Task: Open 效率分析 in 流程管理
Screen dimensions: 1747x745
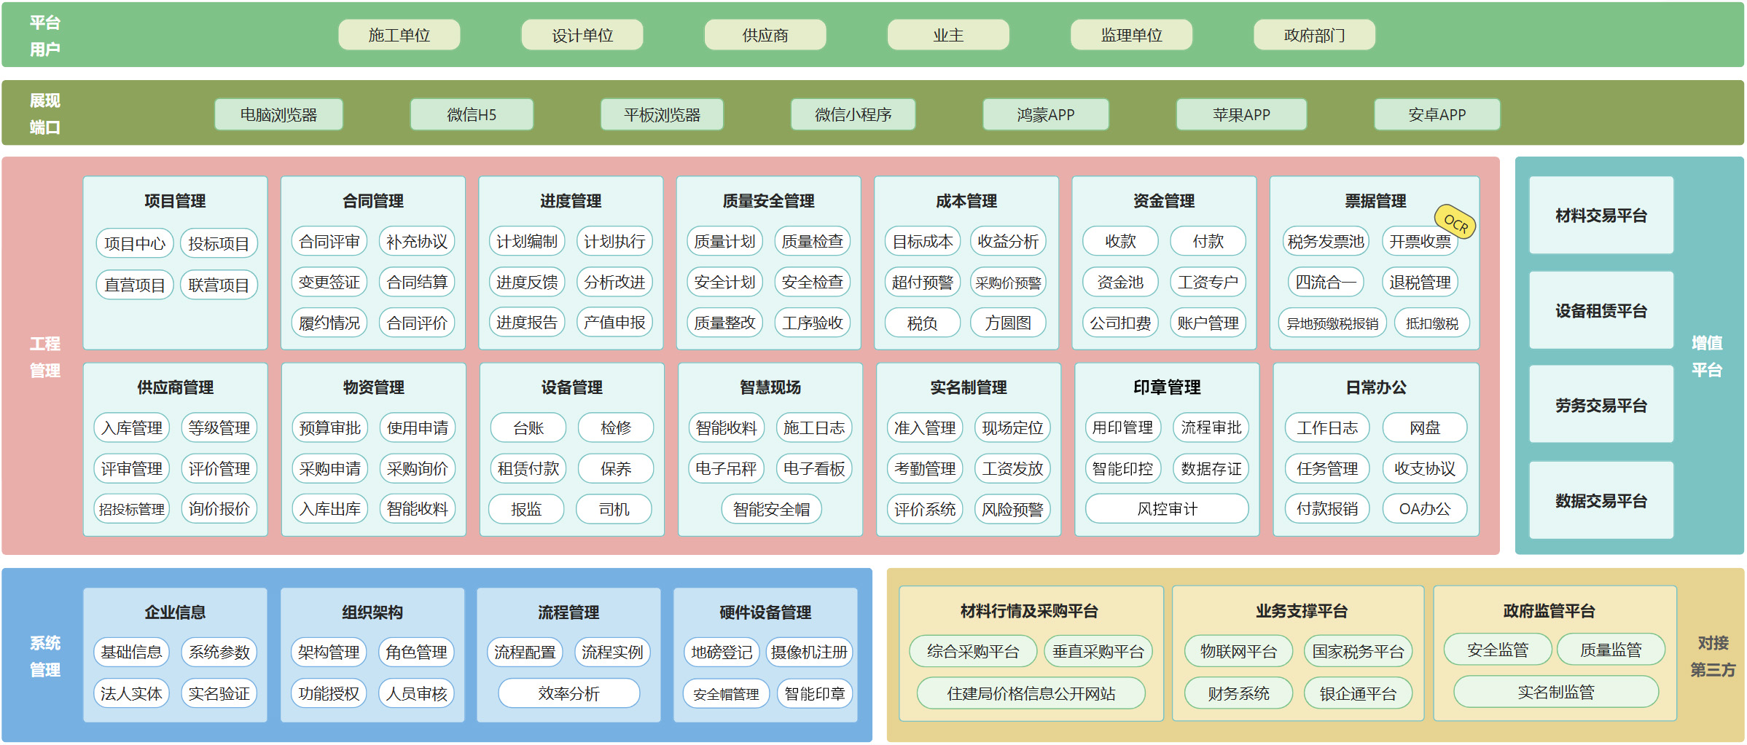Action: pos(568,693)
